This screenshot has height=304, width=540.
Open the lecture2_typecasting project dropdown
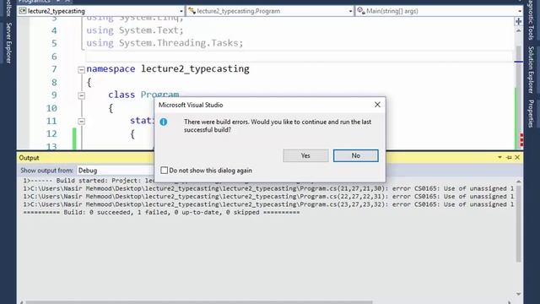pos(181,11)
